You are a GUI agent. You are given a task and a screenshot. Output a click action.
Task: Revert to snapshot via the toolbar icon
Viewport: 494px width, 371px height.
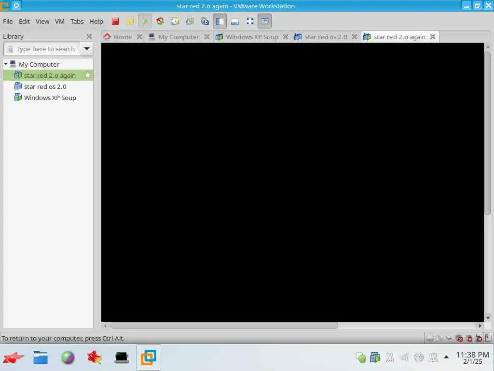click(x=190, y=21)
